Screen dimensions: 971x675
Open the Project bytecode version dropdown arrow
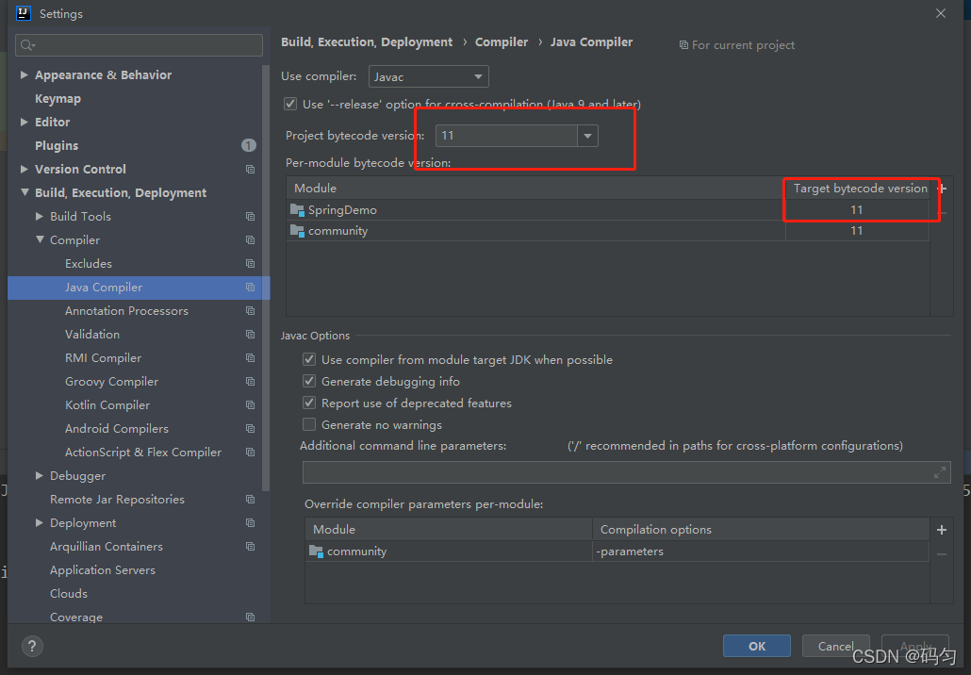587,136
